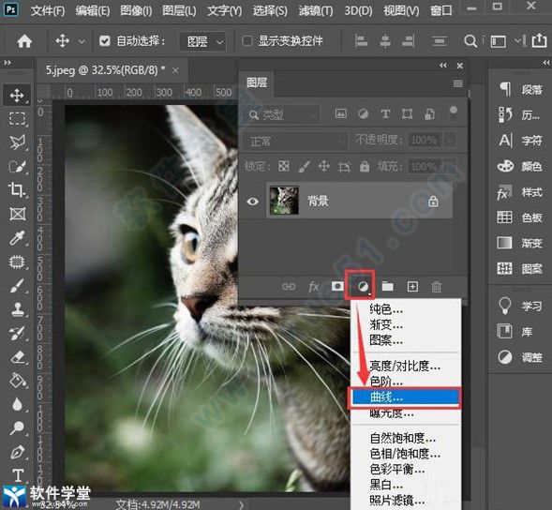Click the delete layer trash icon
Screen dimensions: 552x510
[x=436, y=286]
